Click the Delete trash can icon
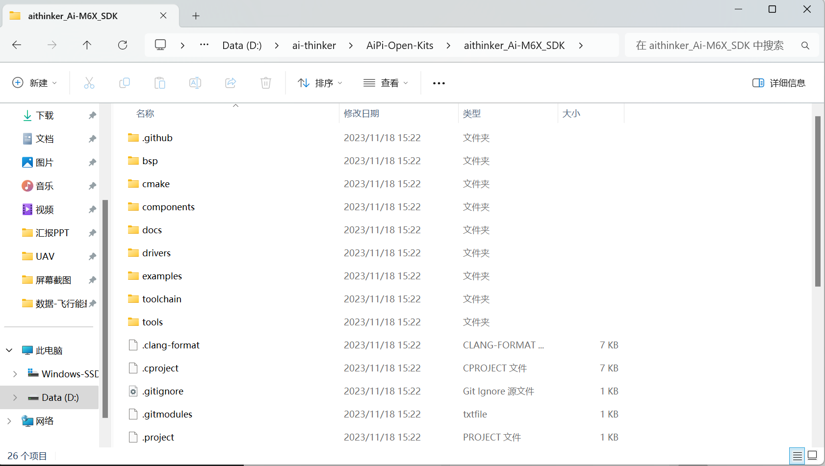825x466 pixels. [x=266, y=83]
